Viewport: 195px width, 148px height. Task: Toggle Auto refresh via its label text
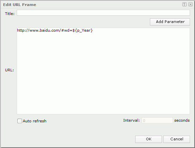(x=34, y=121)
